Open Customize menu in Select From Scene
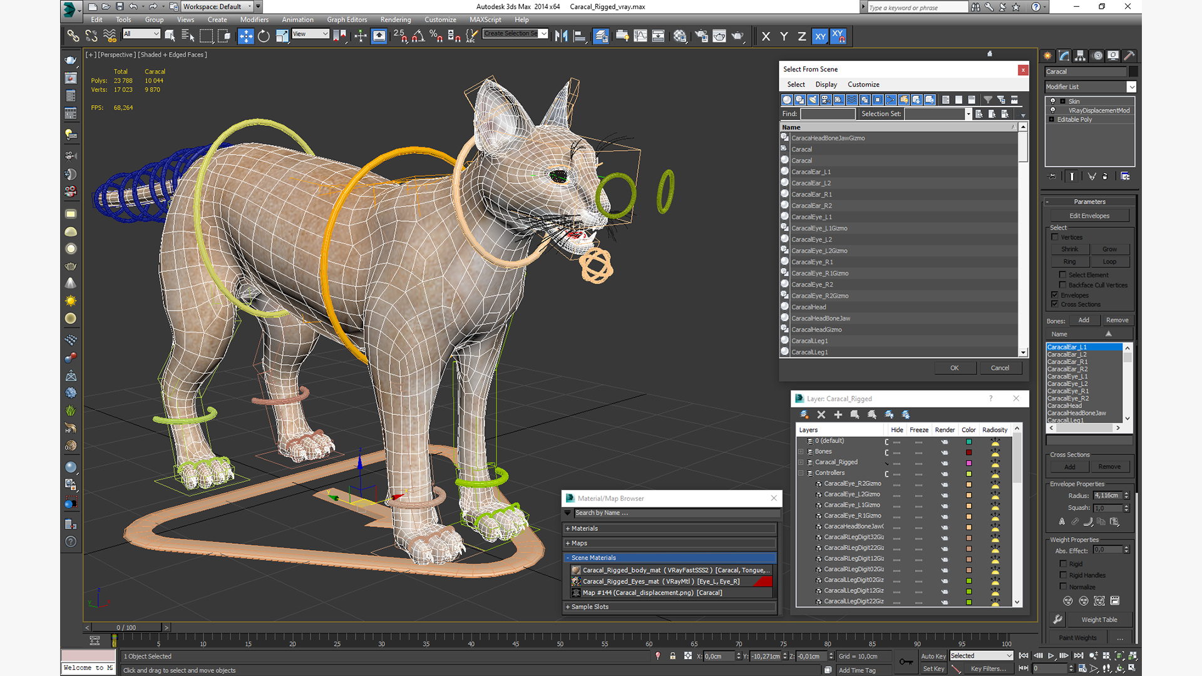Screen dimensions: 1202x676 (x=863, y=84)
